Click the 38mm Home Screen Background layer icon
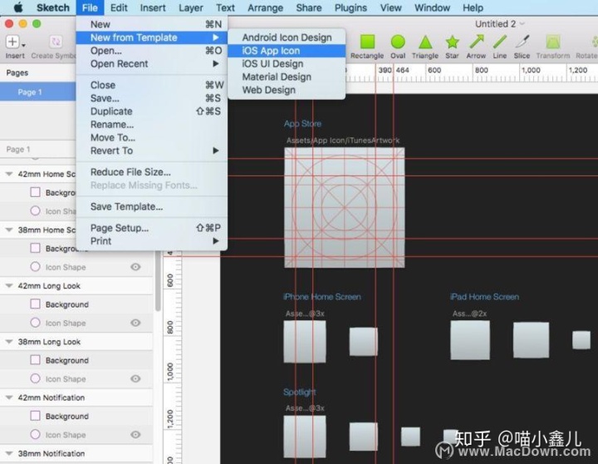Image resolution: width=598 pixels, height=464 pixels. tap(35, 249)
